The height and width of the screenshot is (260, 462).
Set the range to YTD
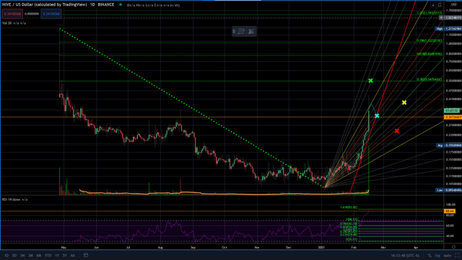pos(48,256)
